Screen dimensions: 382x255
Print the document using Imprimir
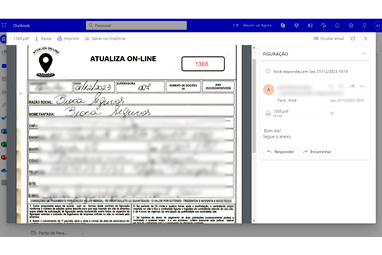point(68,39)
